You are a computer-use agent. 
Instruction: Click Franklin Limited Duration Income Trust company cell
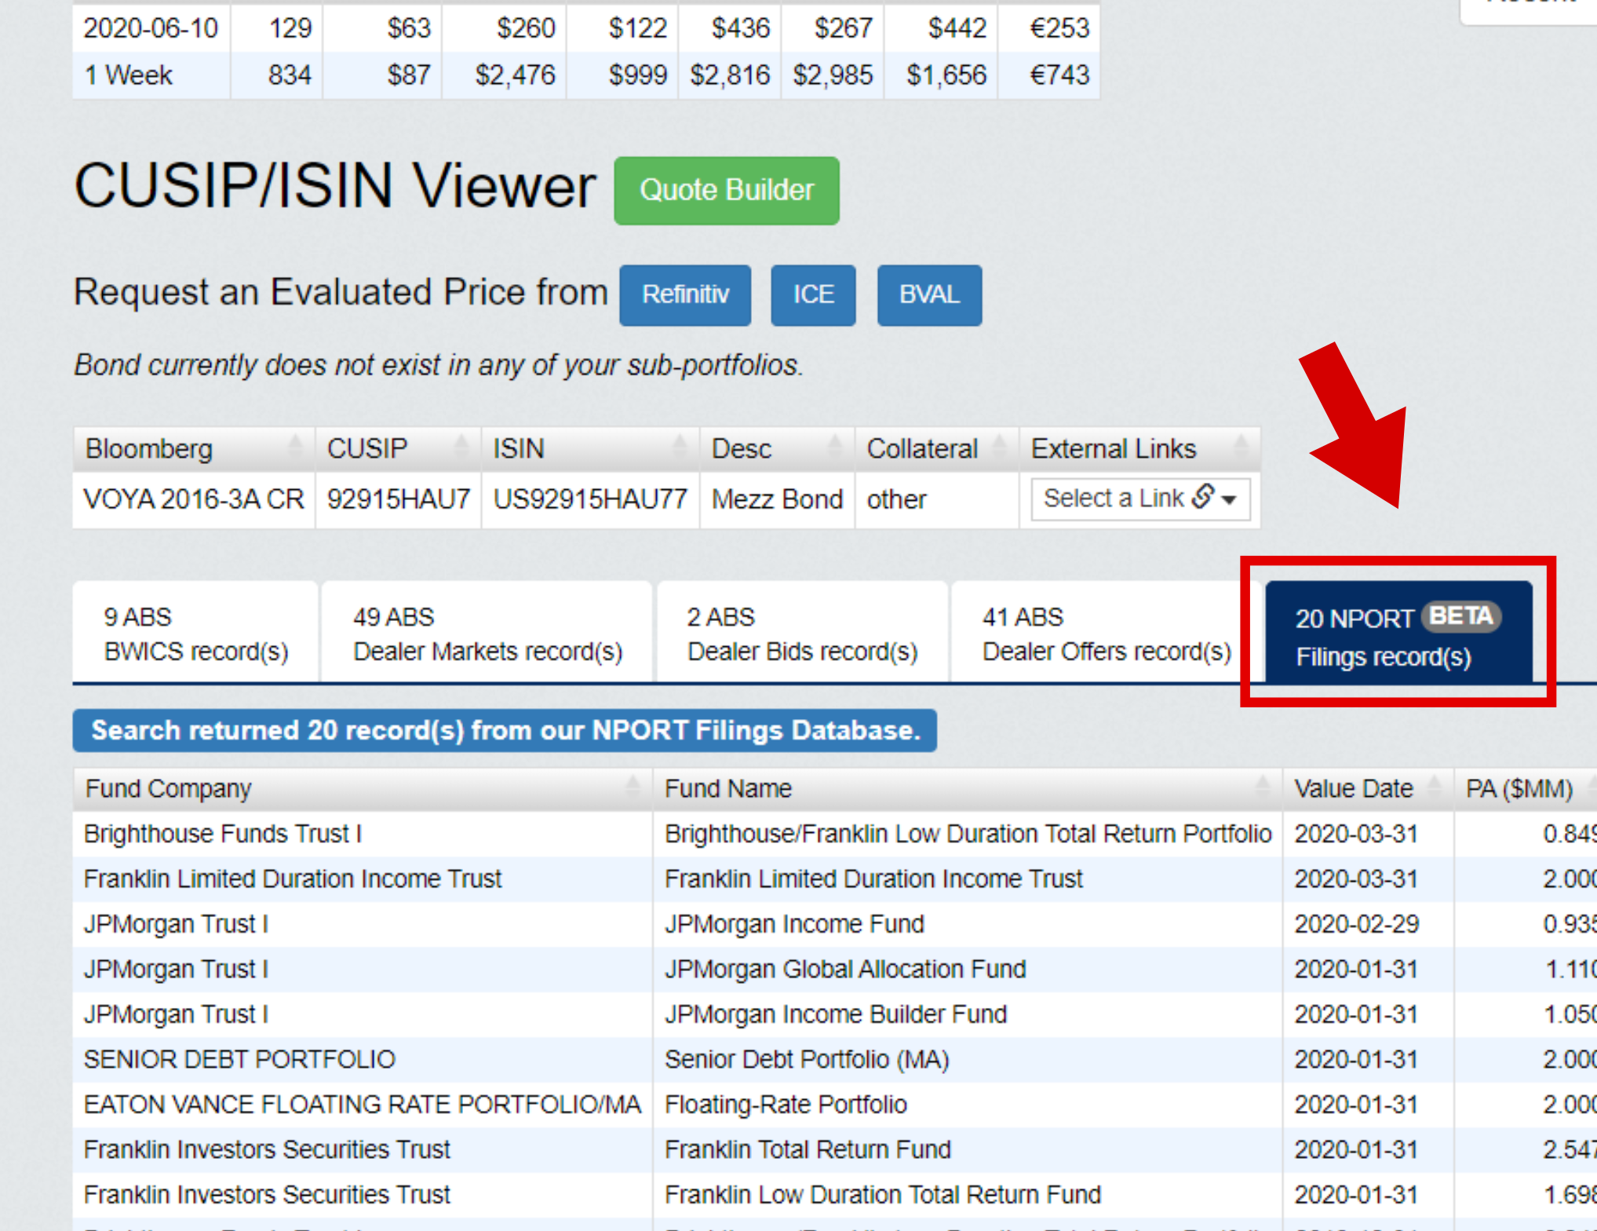(x=363, y=879)
